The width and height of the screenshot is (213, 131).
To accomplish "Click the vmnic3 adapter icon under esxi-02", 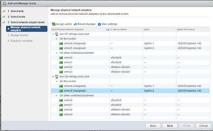I will pos(61,115).
